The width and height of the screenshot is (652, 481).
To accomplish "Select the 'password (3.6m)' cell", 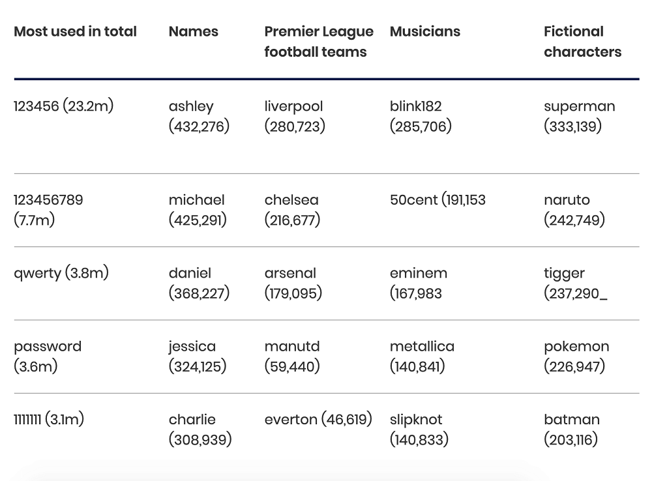I will (x=48, y=356).
